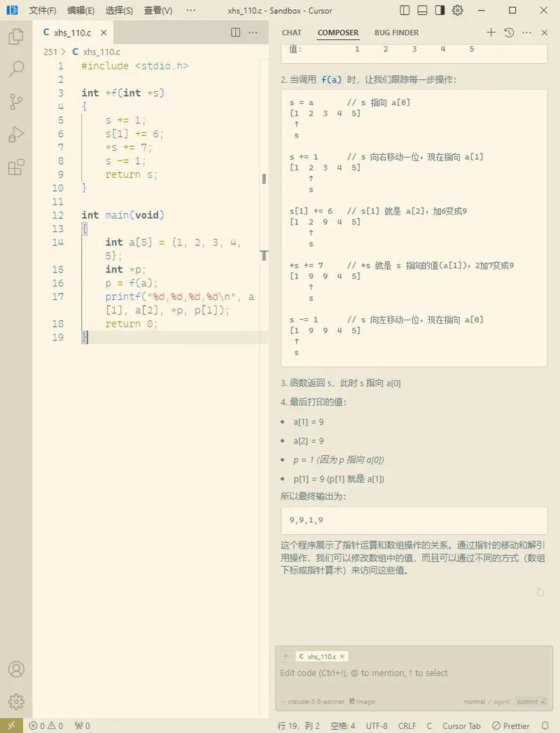This screenshot has width=560, height=733.
Task: Click the 行 19, 列 2 cursor position indicator
Action: (297, 726)
